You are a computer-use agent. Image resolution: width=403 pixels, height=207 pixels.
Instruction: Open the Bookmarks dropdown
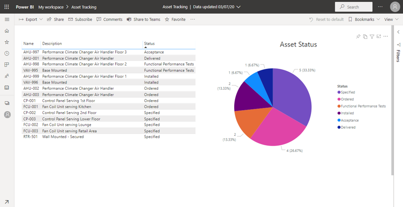coord(364,19)
